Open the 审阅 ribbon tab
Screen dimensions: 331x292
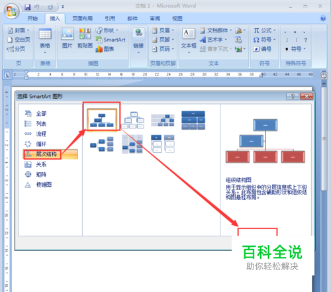[x=155, y=19]
